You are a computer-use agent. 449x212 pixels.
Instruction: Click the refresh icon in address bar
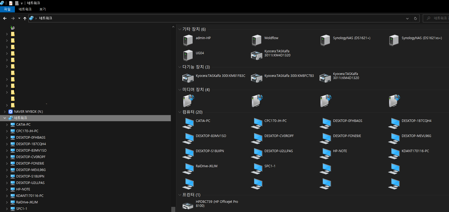point(416,18)
